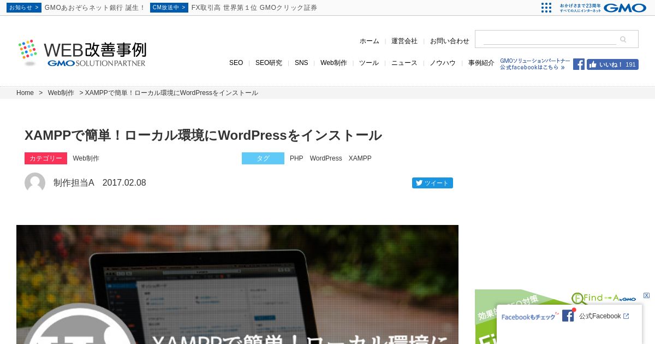Open the PHP tag
This screenshot has height=344, width=655.
click(x=296, y=158)
